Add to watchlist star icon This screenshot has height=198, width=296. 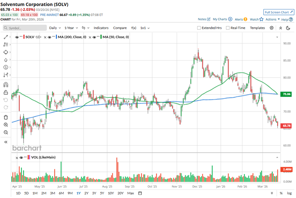[261, 19]
